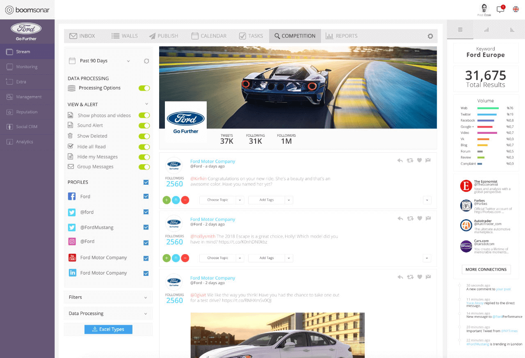The image size is (525, 358).
Task: Click the refresh icon beside Past 90 Days
Action: [146, 61]
